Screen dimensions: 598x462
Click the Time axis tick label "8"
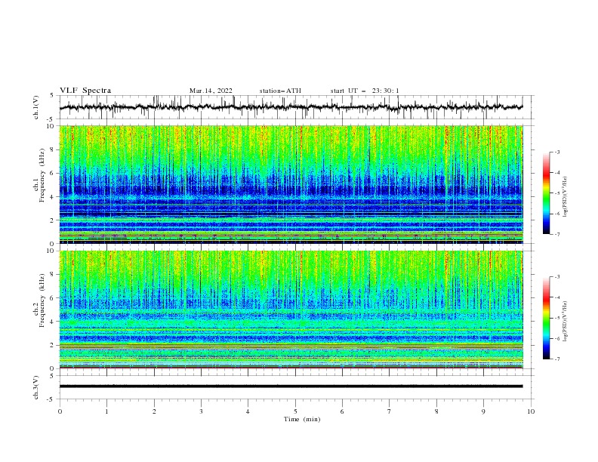tap(436, 411)
